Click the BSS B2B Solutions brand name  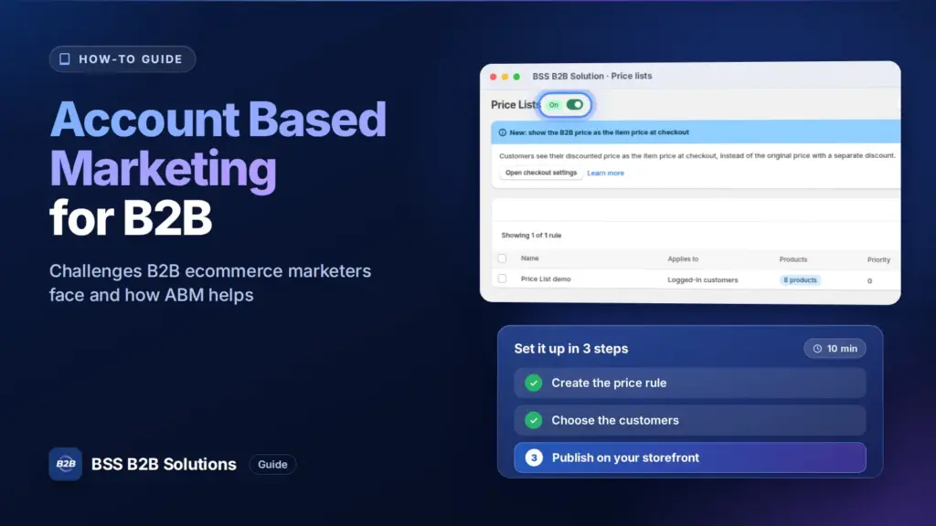[164, 464]
